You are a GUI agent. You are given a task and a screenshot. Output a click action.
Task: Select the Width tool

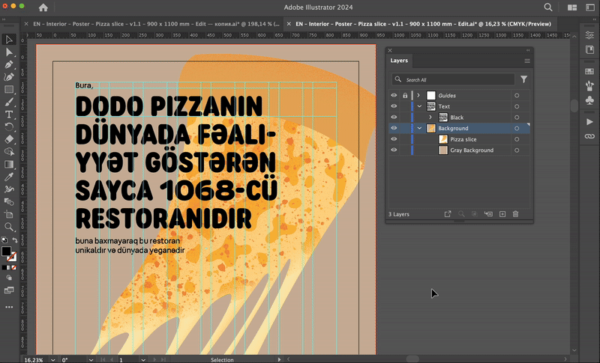click(x=9, y=189)
